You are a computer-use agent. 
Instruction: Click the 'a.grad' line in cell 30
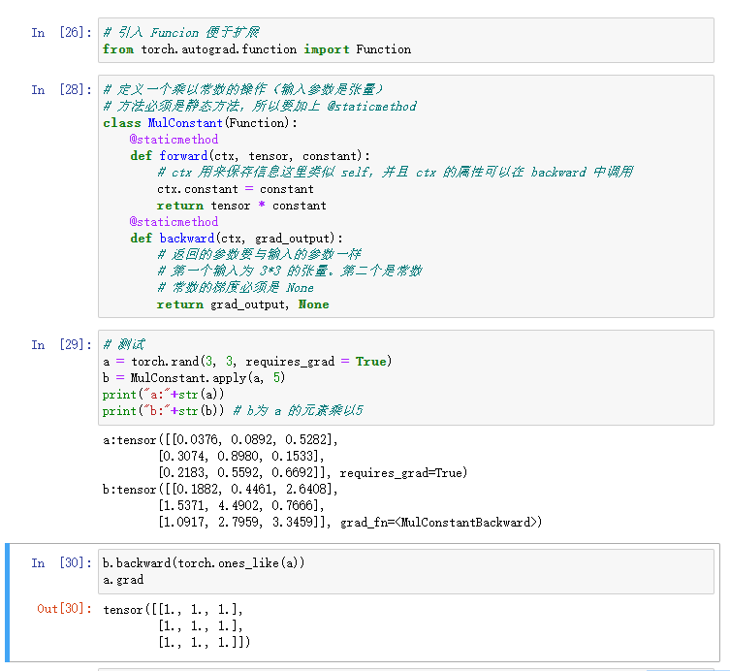click(123, 580)
